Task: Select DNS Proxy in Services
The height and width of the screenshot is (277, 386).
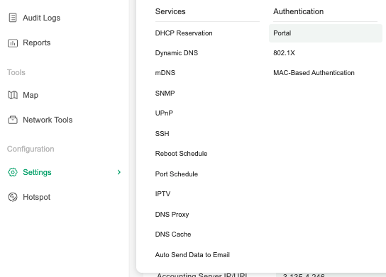Action: (172, 215)
